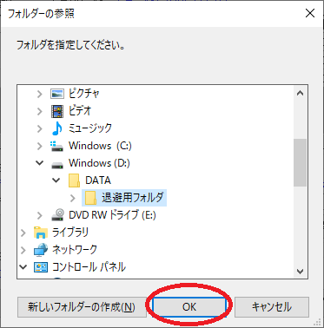Click the 退避用フォルダ folder icon
The height and width of the screenshot is (328, 324).
pyautogui.click(x=90, y=198)
